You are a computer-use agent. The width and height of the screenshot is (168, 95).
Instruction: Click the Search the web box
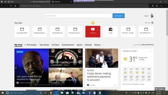78,16
